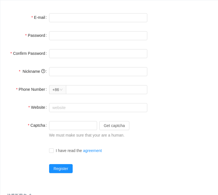Click the Phone Number field label
Screen dimensions: 218x195
click(32, 89)
